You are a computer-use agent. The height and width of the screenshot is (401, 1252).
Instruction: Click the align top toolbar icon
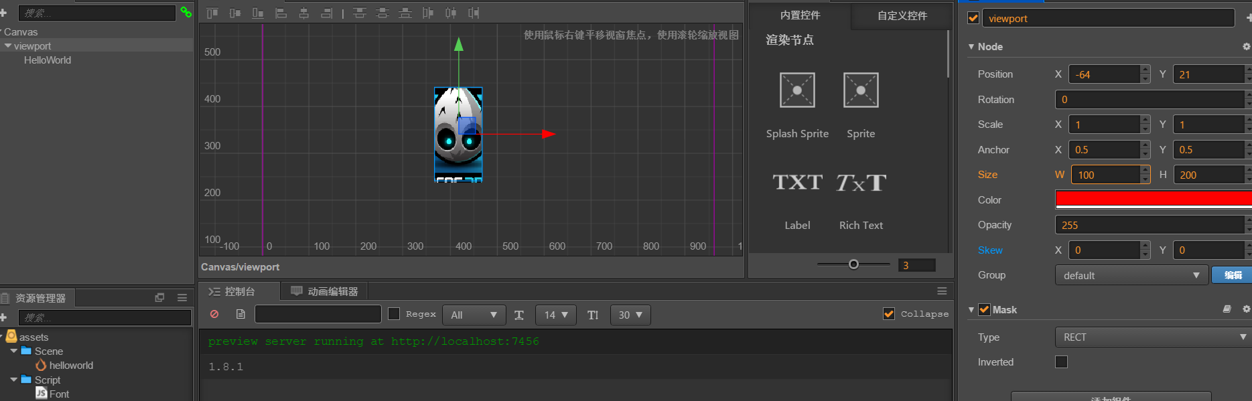(212, 13)
